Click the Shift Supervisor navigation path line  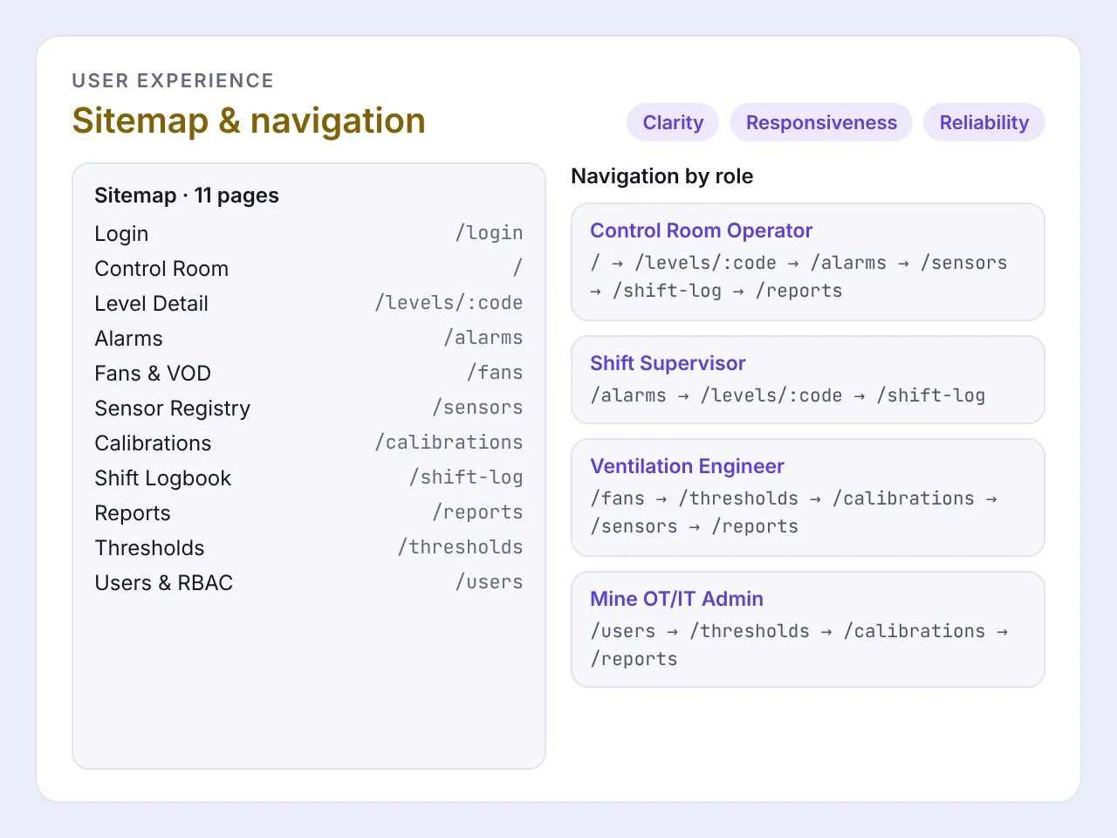point(788,395)
